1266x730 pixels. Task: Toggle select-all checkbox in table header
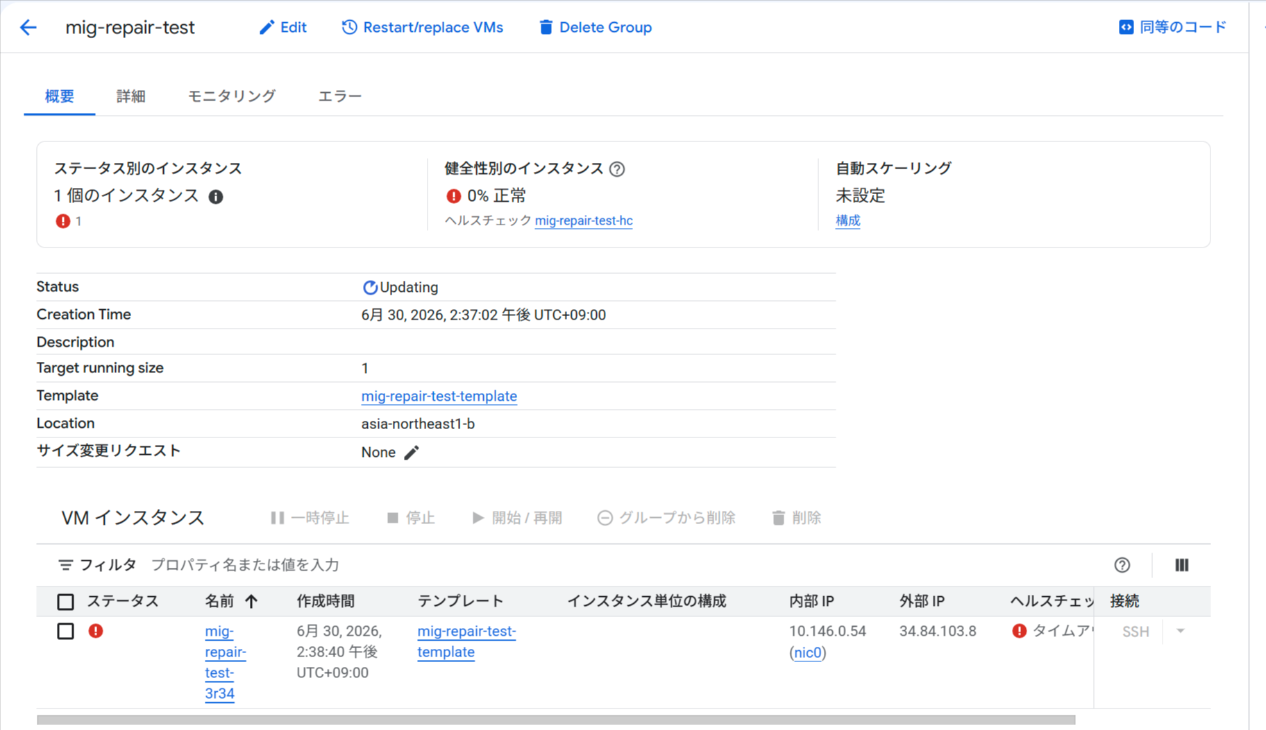(x=66, y=602)
